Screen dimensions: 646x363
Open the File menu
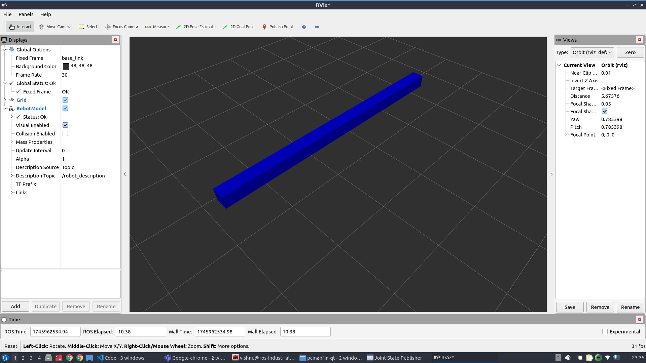click(x=7, y=14)
